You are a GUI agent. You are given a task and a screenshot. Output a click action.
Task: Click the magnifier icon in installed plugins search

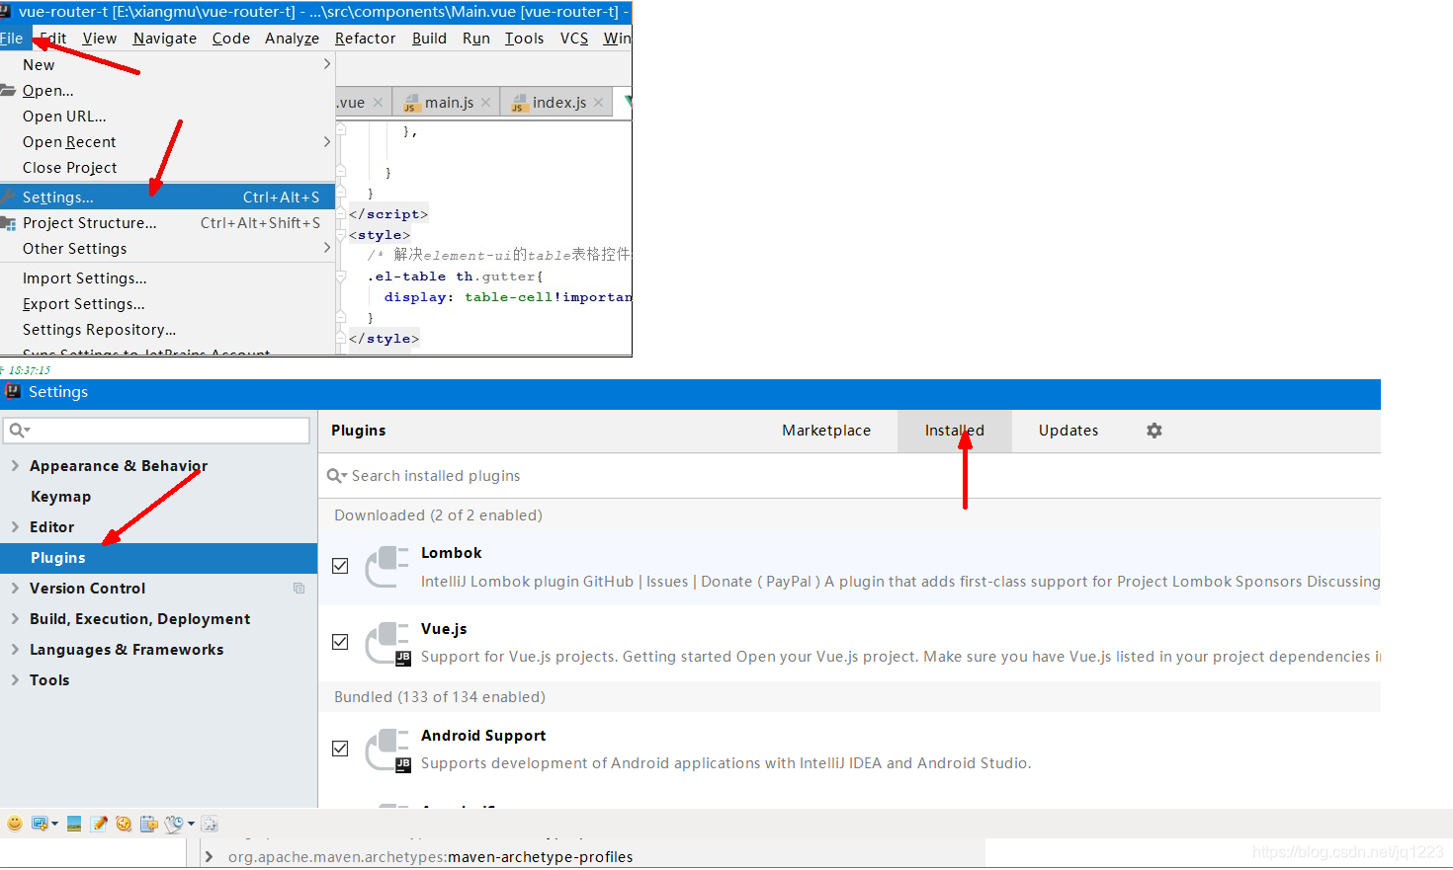[x=337, y=476]
